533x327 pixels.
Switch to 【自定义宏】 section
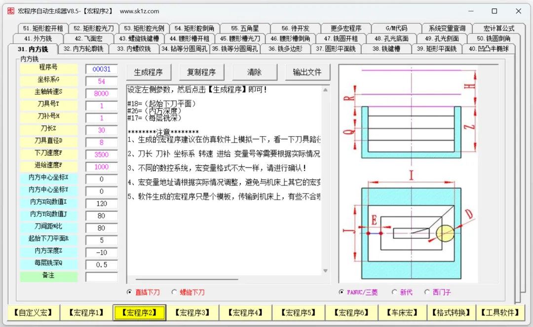click(x=34, y=312)
